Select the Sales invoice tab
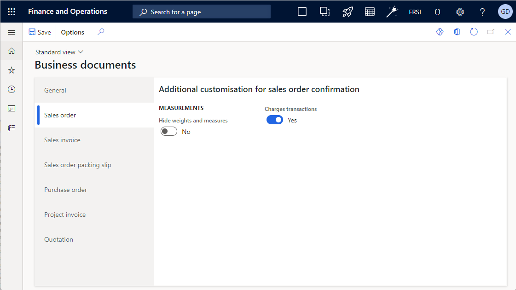 [x=94, y=140]
